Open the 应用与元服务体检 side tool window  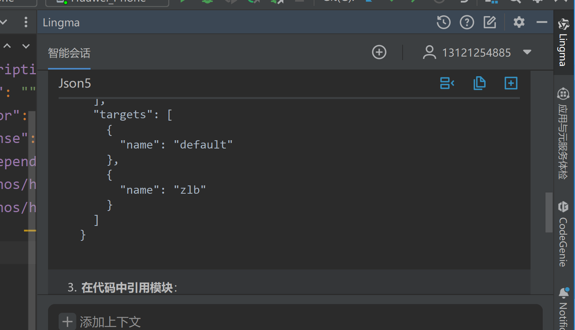tap(563, 134)
